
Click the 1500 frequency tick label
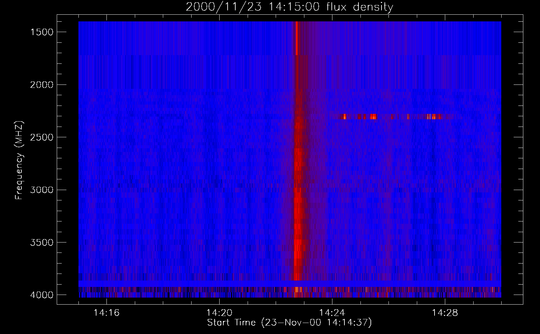pos(42,32)
